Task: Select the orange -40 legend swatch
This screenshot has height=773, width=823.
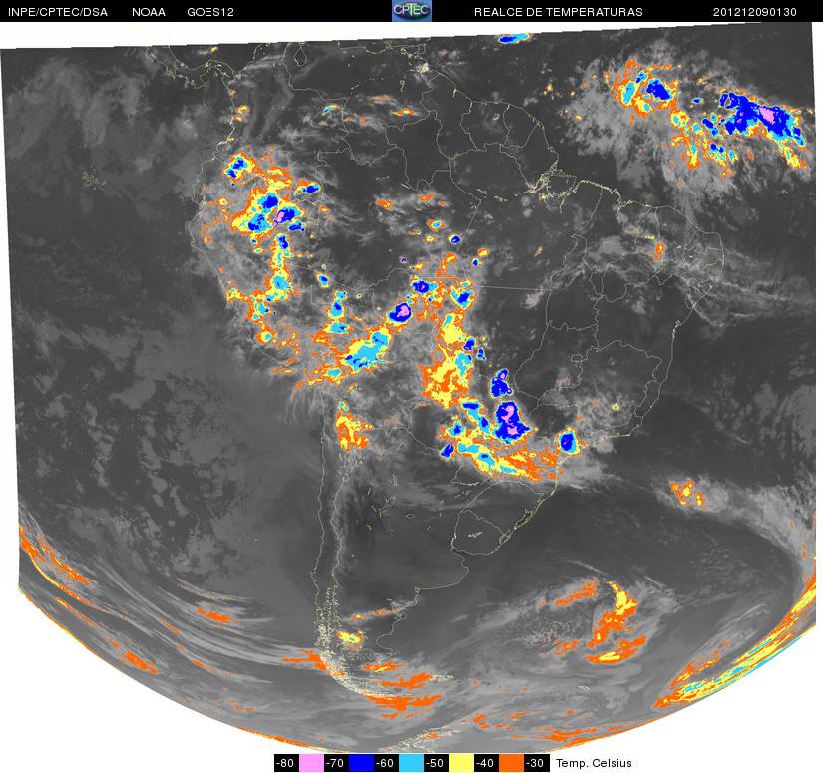Action: (x=511, y=763)
